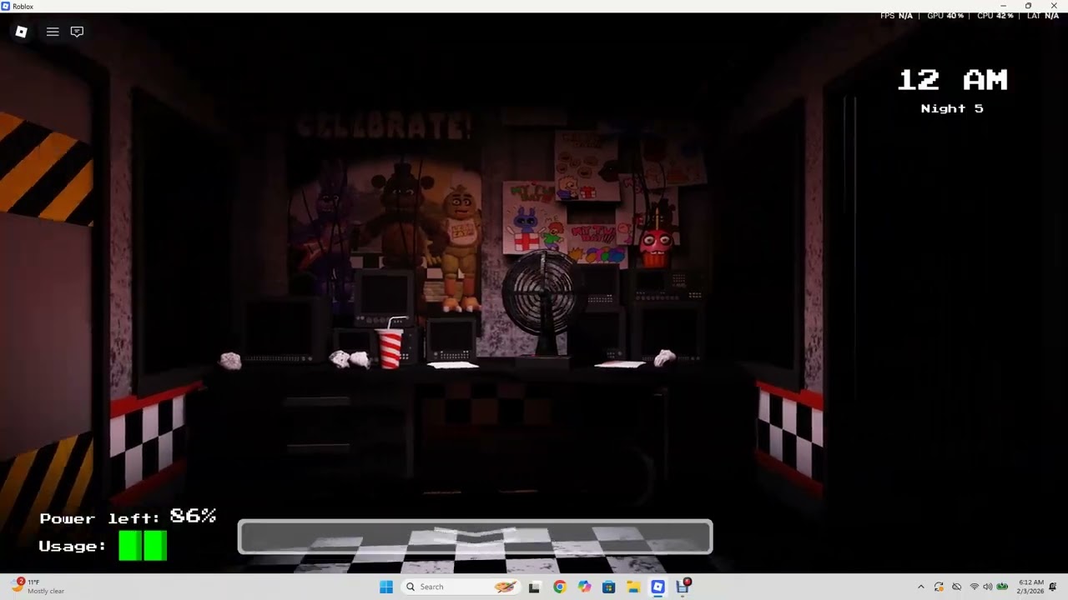The image size is (1068, 600).
Task: Open the Snipping Tool taskbar icon
Action: [683, 587]
